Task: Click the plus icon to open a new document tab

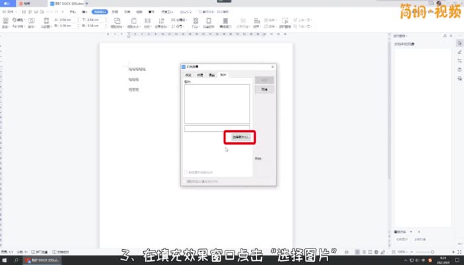Action: pos(87,3)
